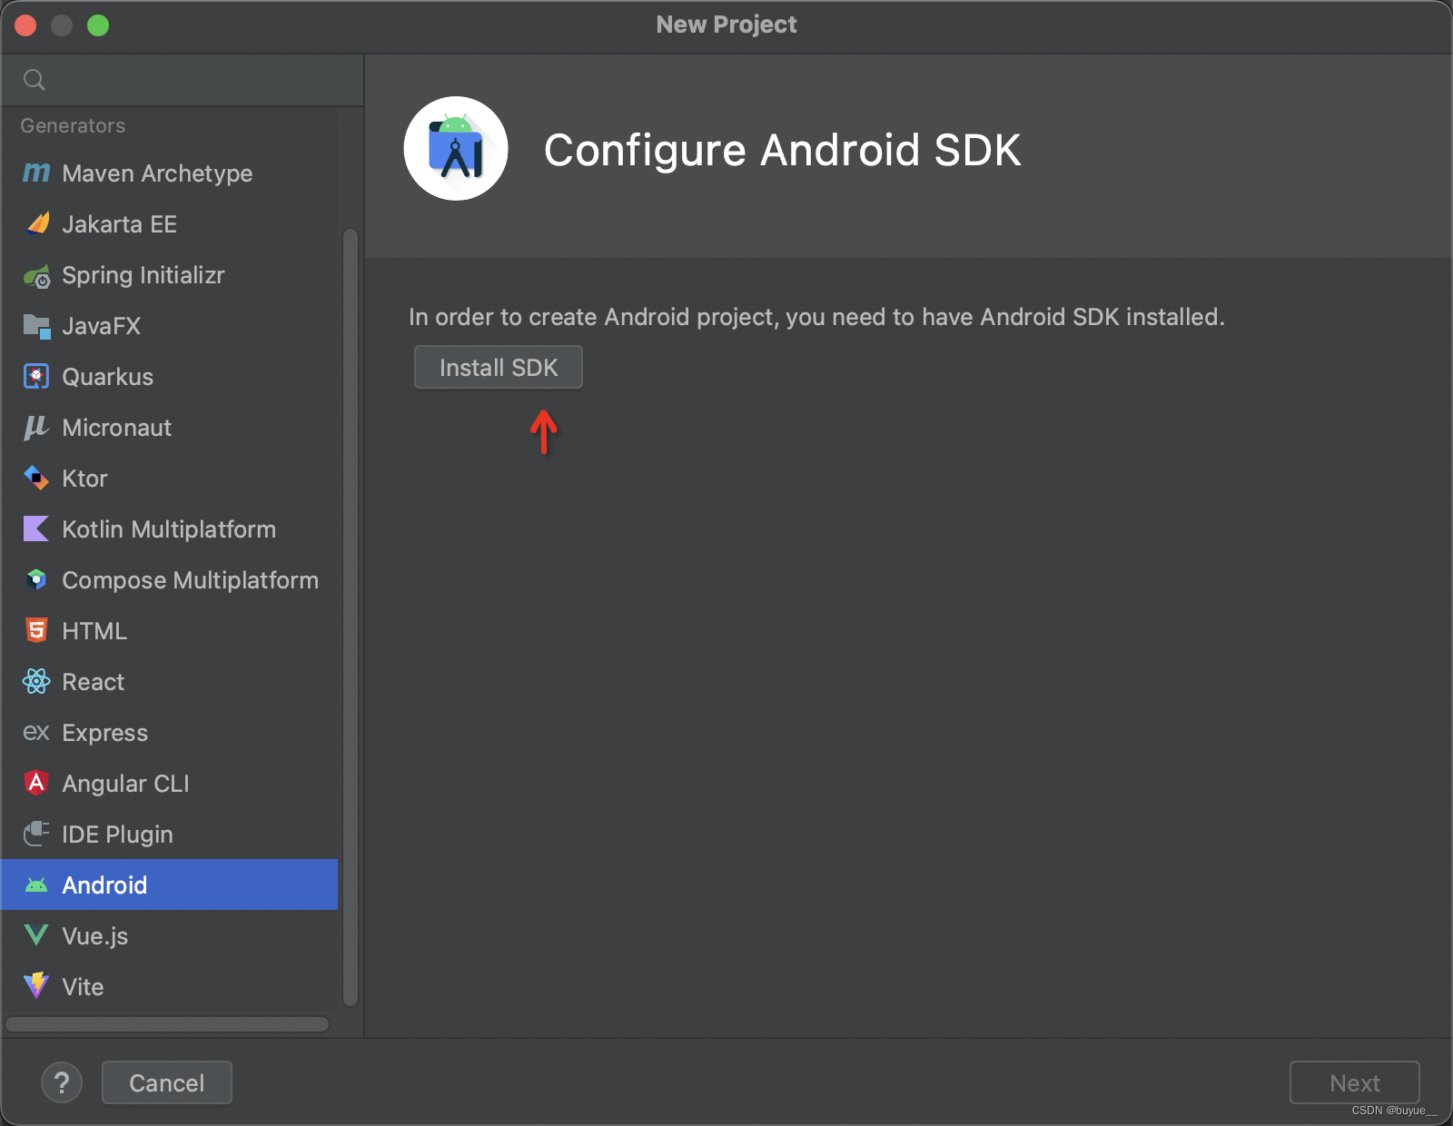Click the Maven Archetype generator icon
The image size is (1453, 1126).
36,173
